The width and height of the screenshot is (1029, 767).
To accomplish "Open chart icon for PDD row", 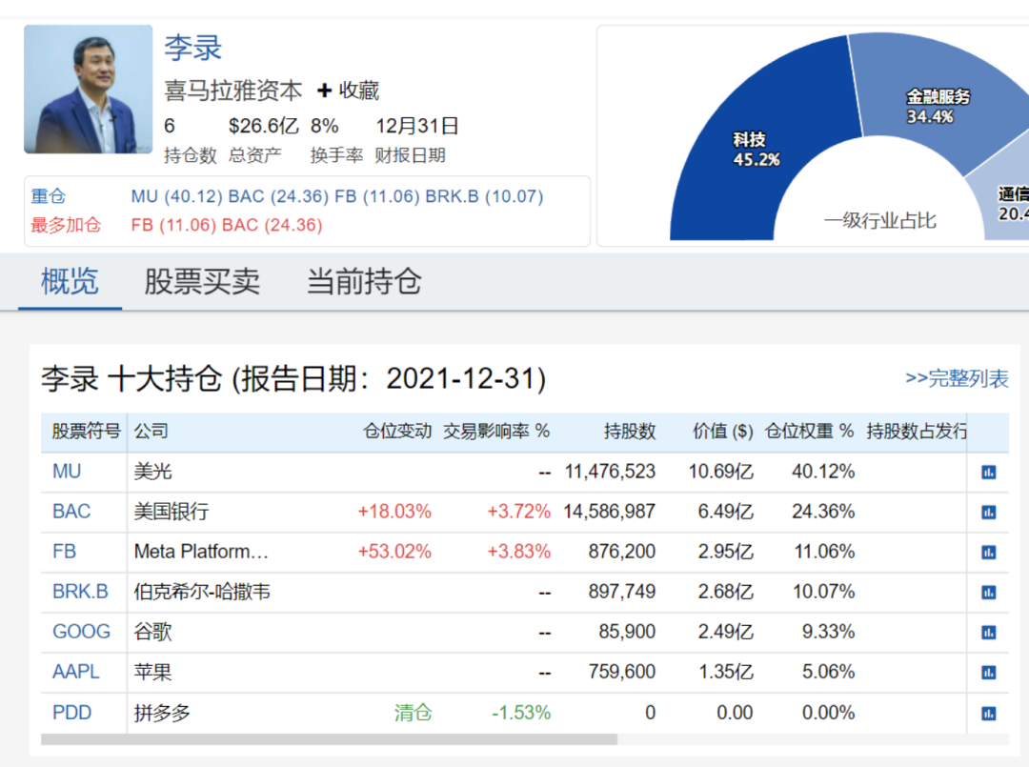I will click(988, 713).
